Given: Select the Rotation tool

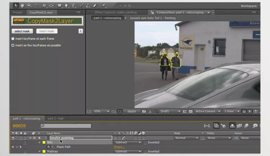Looking at the screenshot, I should click(38, 6).
